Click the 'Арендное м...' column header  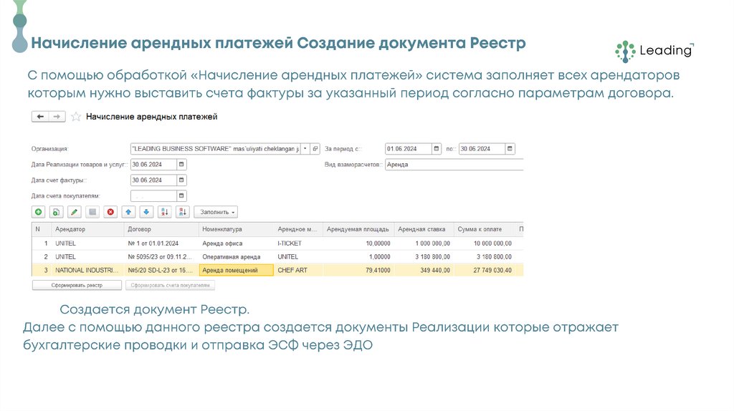pyautogui.click(x=298, y=229)
